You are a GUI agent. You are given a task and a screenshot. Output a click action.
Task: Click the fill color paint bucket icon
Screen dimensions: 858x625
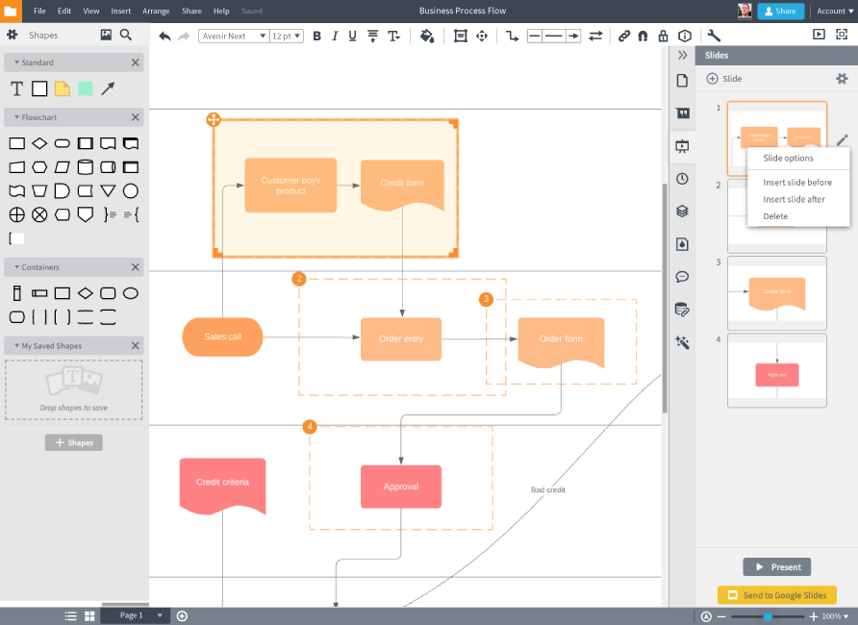point(427,36)
